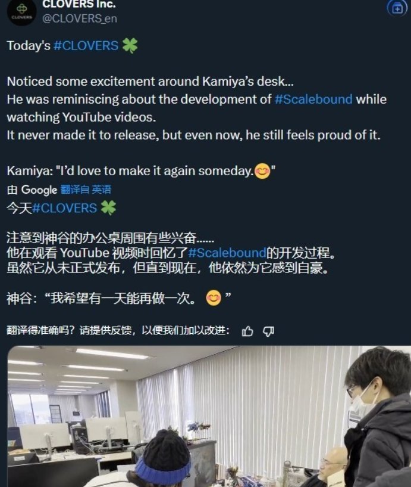The width and height of the screenshot is (411, 487).
Task: Open the CLOVERS Inc. account name
Action: coord(79,4)
